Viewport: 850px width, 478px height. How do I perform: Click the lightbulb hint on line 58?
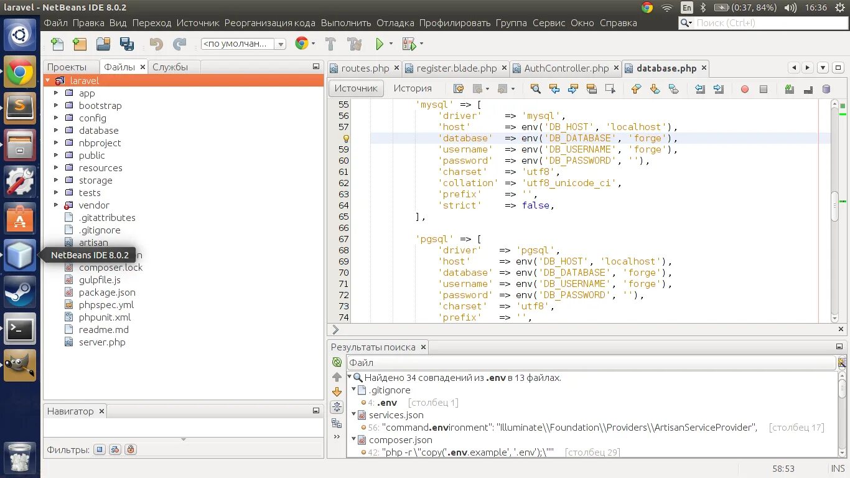coord(346,139)
